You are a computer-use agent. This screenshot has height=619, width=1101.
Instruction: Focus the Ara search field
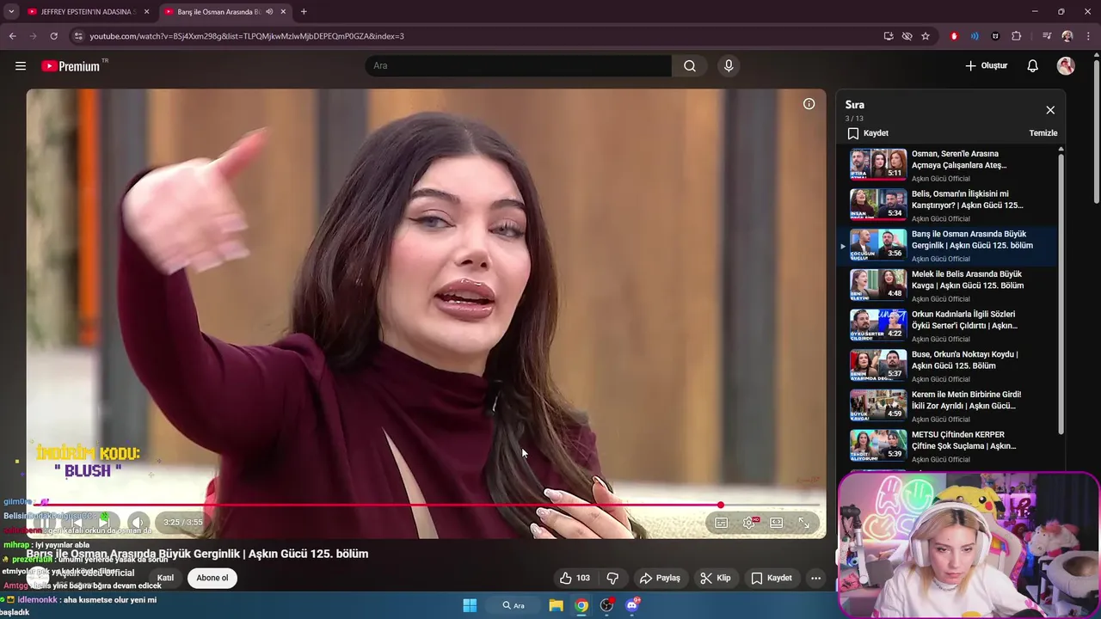click(x=519, y=65)
